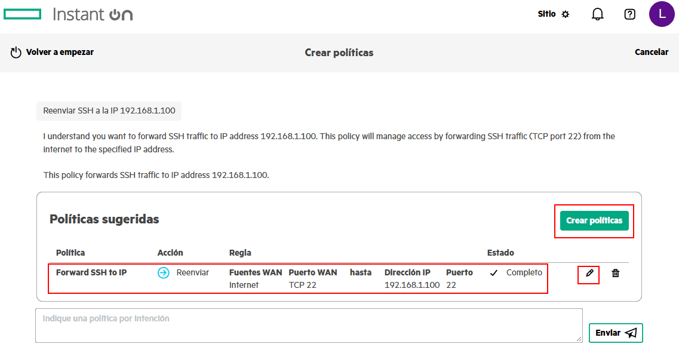This screenshot has width=679, height=353.
Task: Click the Instant On wordmark
Action: click(x=93, y=14)
